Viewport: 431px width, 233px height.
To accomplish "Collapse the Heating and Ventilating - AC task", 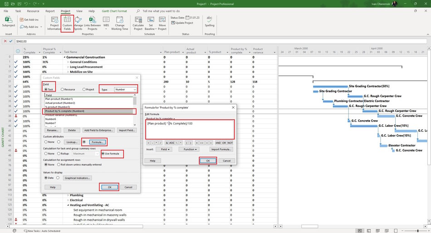I will pos(68,205).
